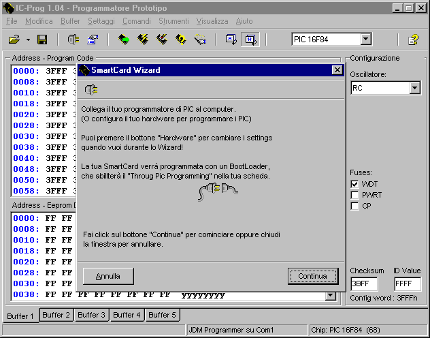
Task: Close the IC-Prog main window
Action: [x=421, y=8]
